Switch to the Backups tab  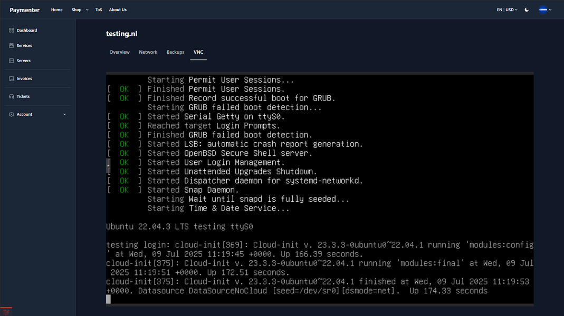[x=176, y=52]
